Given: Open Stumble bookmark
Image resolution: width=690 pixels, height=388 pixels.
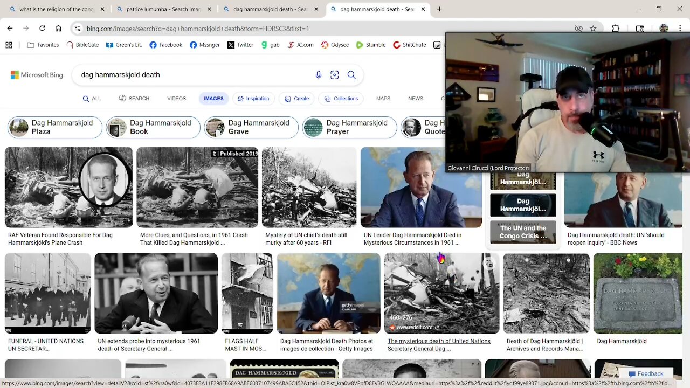Looking at the screenshot, I should pos(371,45).
